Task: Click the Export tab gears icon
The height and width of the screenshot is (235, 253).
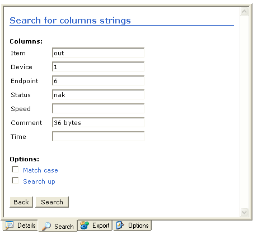Action: (85, 226)
